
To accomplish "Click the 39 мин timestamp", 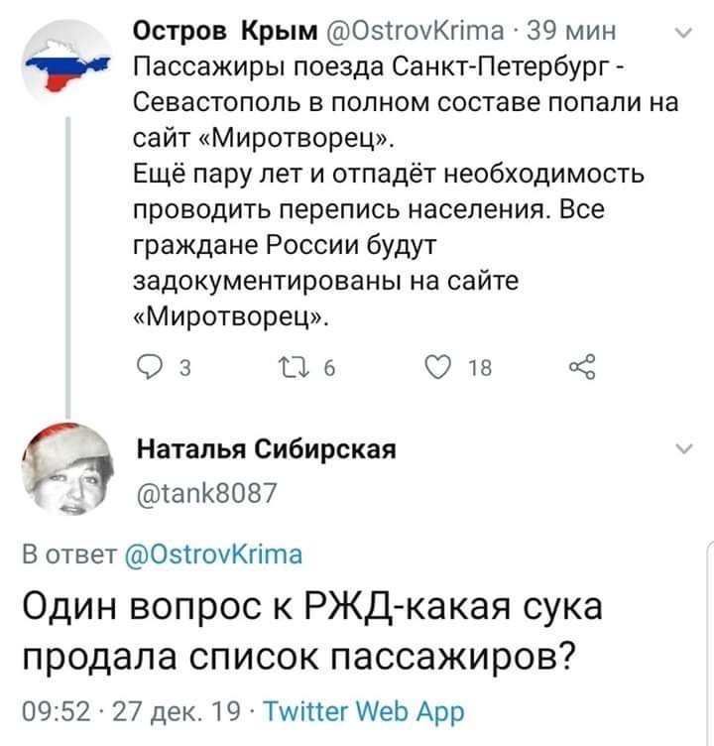I will tap(571, 31).
